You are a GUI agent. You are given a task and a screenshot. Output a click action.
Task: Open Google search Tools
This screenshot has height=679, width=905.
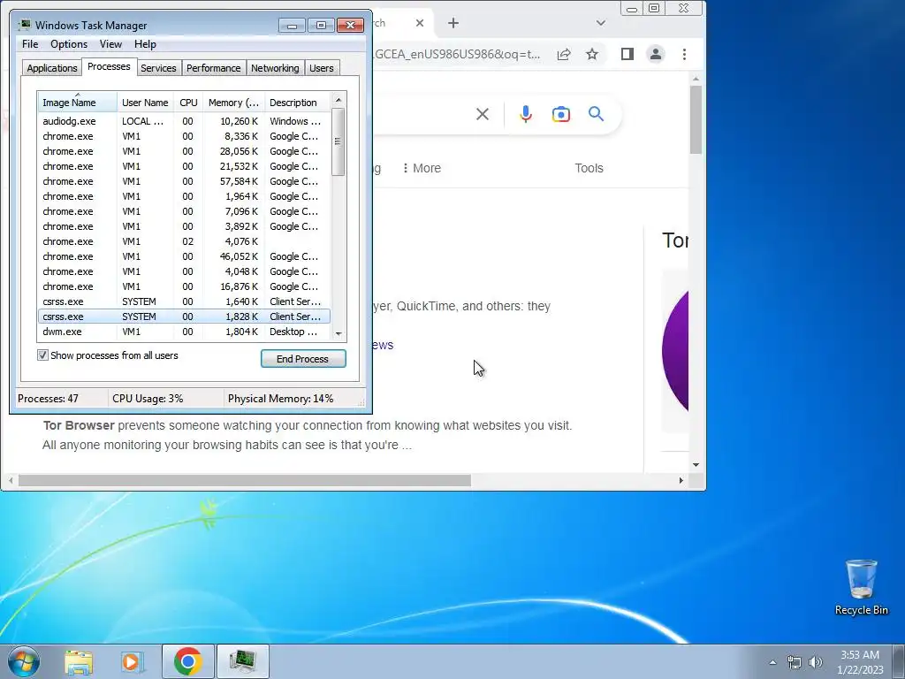pyautogui.click(x=589, y=168)
